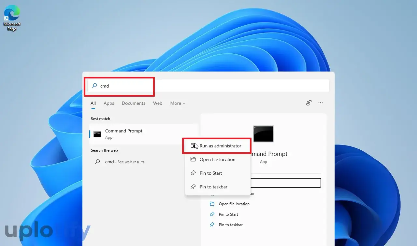Viewport: 417px width, 246px height.
Task: Click Open file location in the details pane
Action: tap(234, 204)
